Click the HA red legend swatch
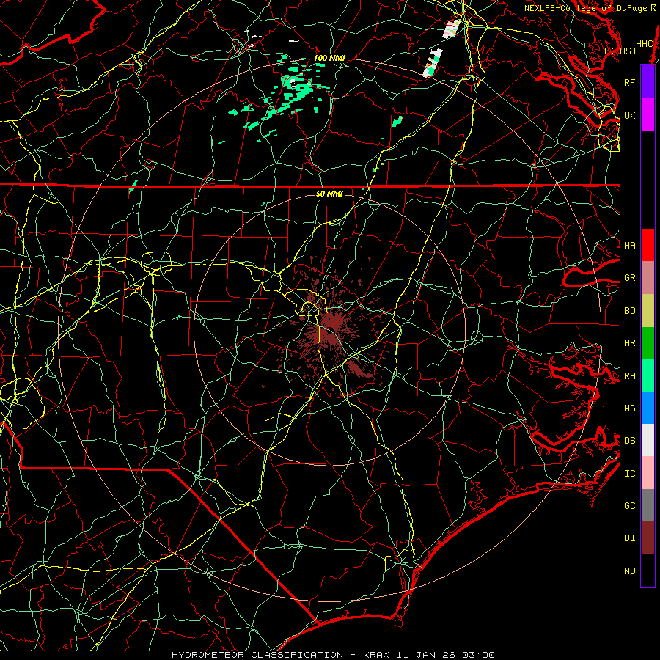 (x=648, y=245)
